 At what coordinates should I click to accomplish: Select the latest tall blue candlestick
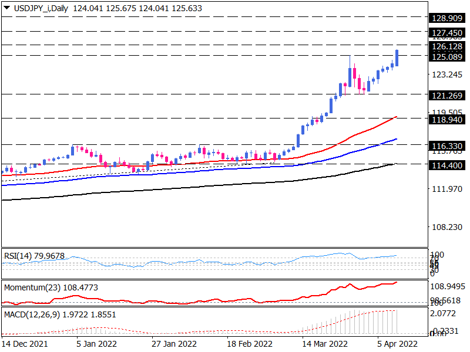coord(397,57)
